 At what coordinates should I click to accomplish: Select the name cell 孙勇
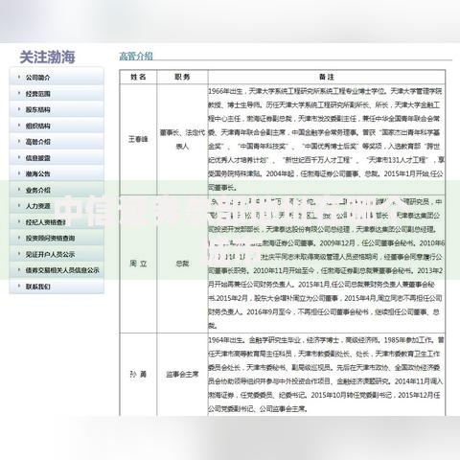coord(138,374)
